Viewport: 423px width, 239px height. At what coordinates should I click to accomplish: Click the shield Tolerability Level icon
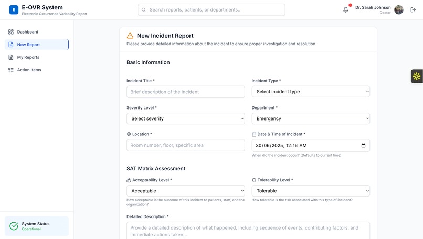[x=254, y=180]
